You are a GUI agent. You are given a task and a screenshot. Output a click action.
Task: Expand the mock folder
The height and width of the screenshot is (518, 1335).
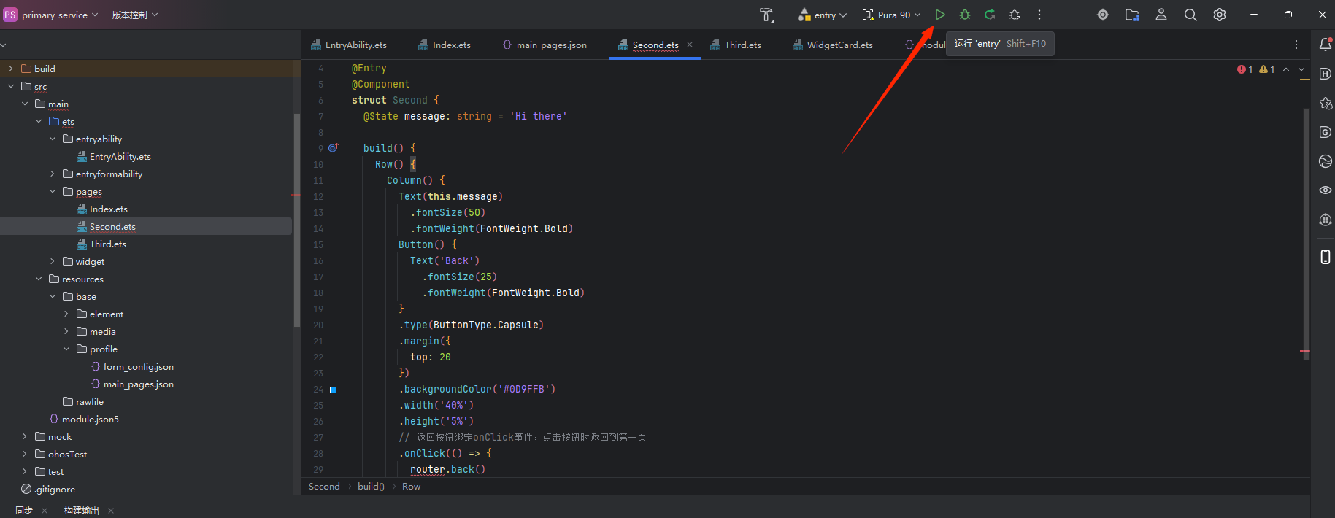(x=24, y=436)
